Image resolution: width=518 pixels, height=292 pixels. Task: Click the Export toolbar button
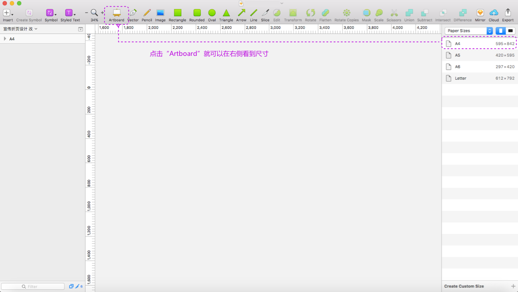[x=508, y=15]
